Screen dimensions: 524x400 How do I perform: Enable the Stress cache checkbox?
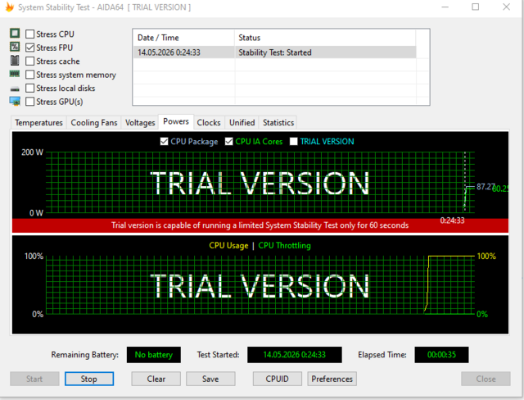tap(29, 61)
